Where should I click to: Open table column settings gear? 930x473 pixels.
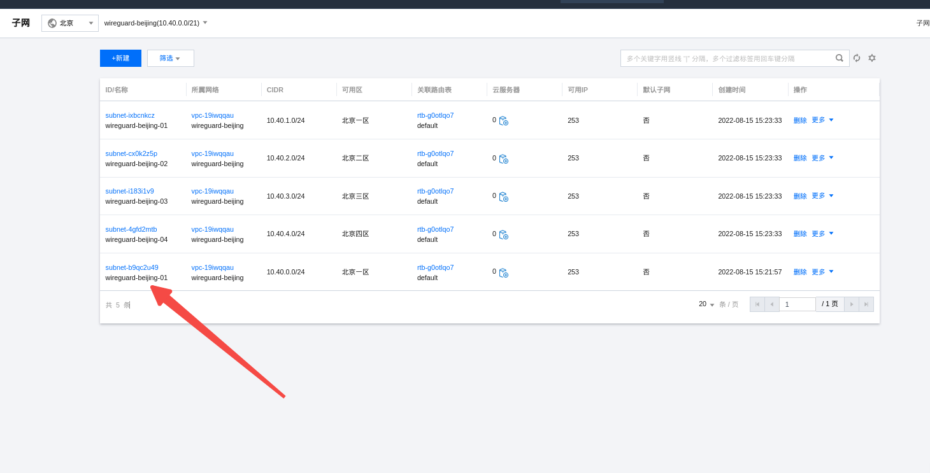point(872,58)
